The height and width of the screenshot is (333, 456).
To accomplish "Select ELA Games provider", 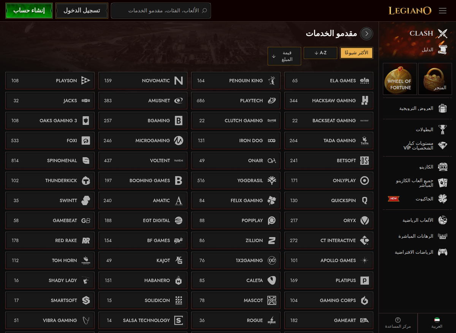I will (x=329, y=81).
